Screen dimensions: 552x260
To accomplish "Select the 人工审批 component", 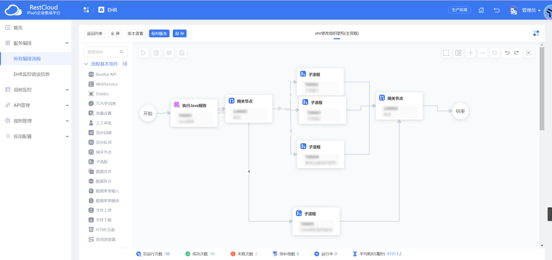I will [x=100, y=123].
